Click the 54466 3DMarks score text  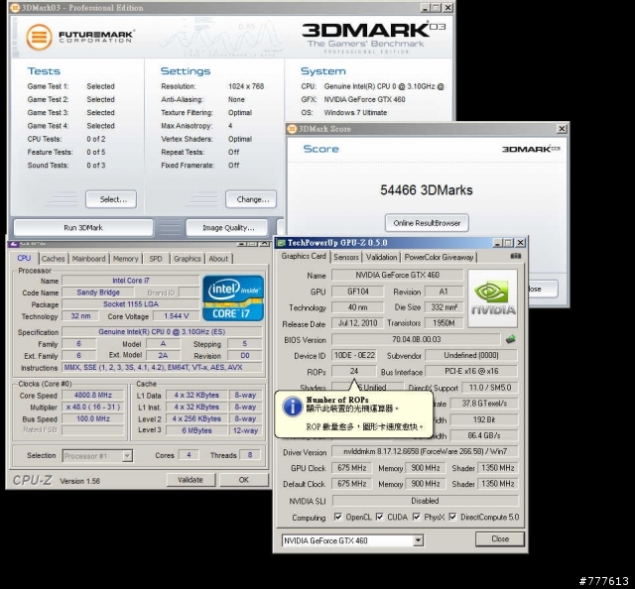pyautogui.click(x=427, y=190)
